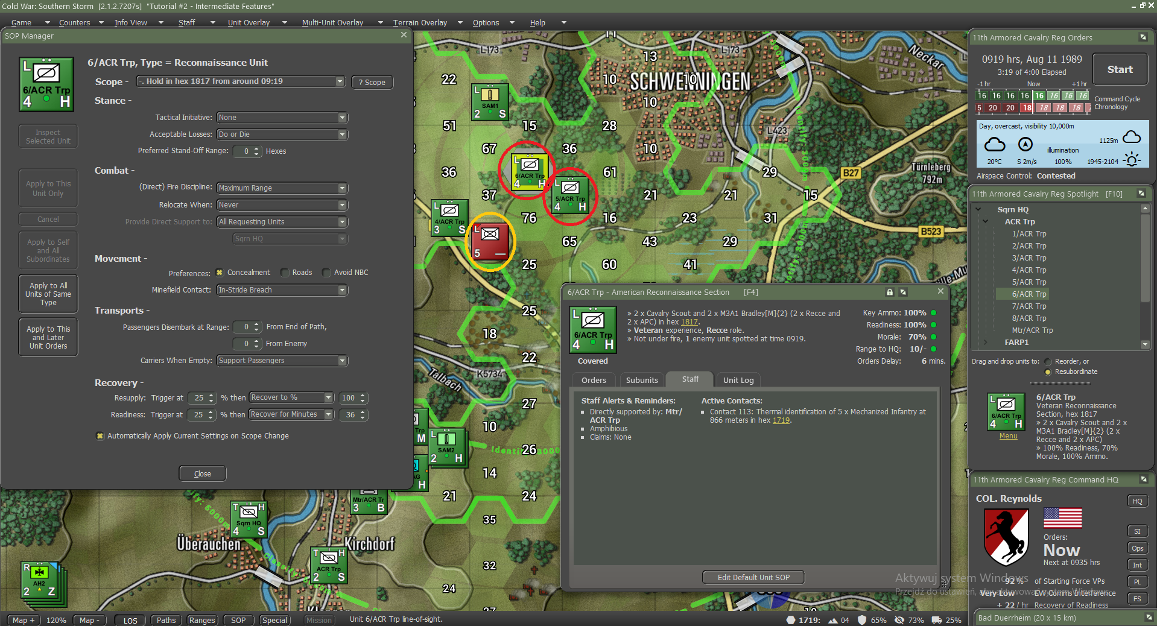Click the elevation icon in status bar
Image resolution: width=1157 pixels, height=626 pixels.
click(x=833, y=620)
